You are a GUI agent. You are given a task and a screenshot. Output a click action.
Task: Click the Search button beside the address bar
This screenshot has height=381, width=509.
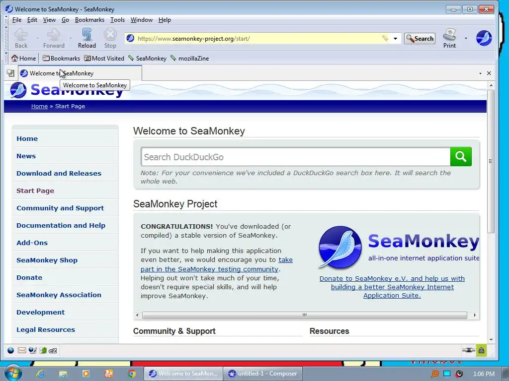point(420,39)
